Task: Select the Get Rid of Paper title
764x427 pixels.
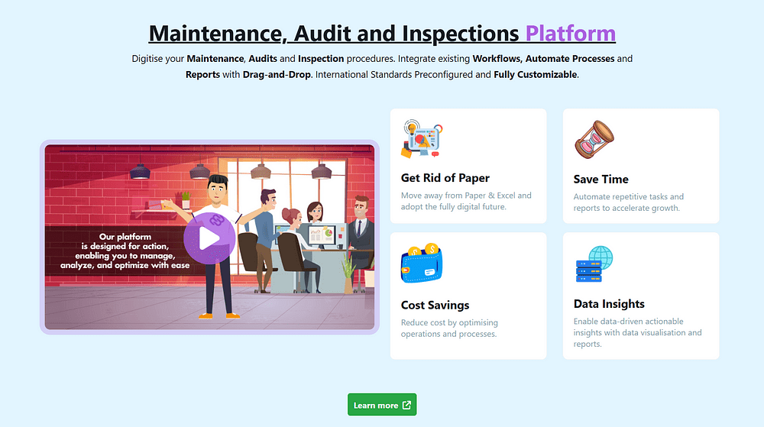Action: 445,178
